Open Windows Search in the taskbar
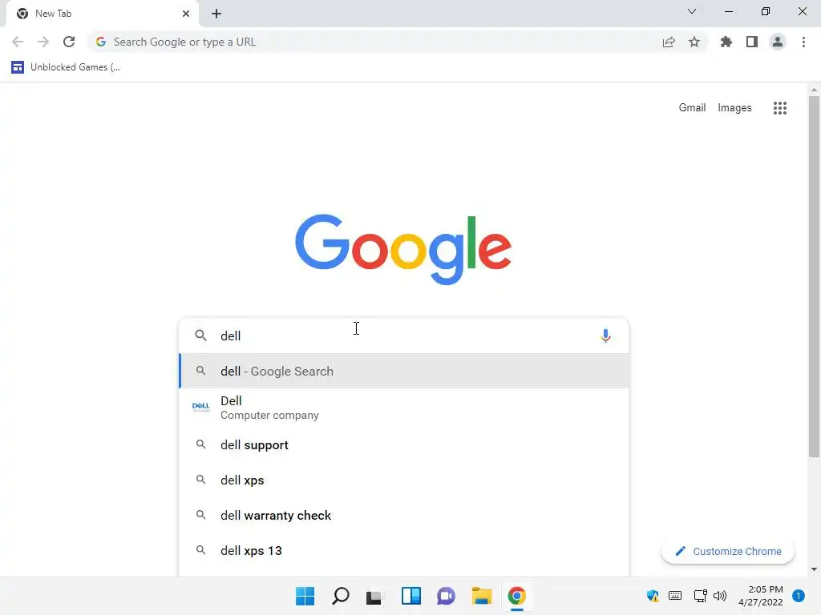 pos(340,596)
